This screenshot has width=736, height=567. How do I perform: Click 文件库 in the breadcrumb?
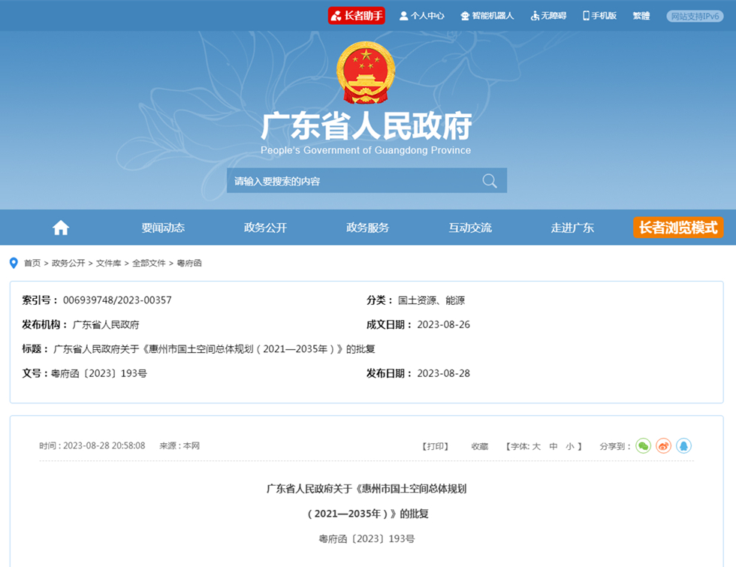(x=108, y=263)
